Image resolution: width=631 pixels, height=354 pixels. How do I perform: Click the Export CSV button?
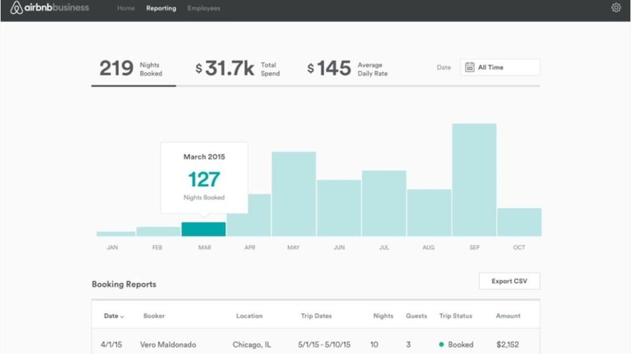(x=509, y=281)
